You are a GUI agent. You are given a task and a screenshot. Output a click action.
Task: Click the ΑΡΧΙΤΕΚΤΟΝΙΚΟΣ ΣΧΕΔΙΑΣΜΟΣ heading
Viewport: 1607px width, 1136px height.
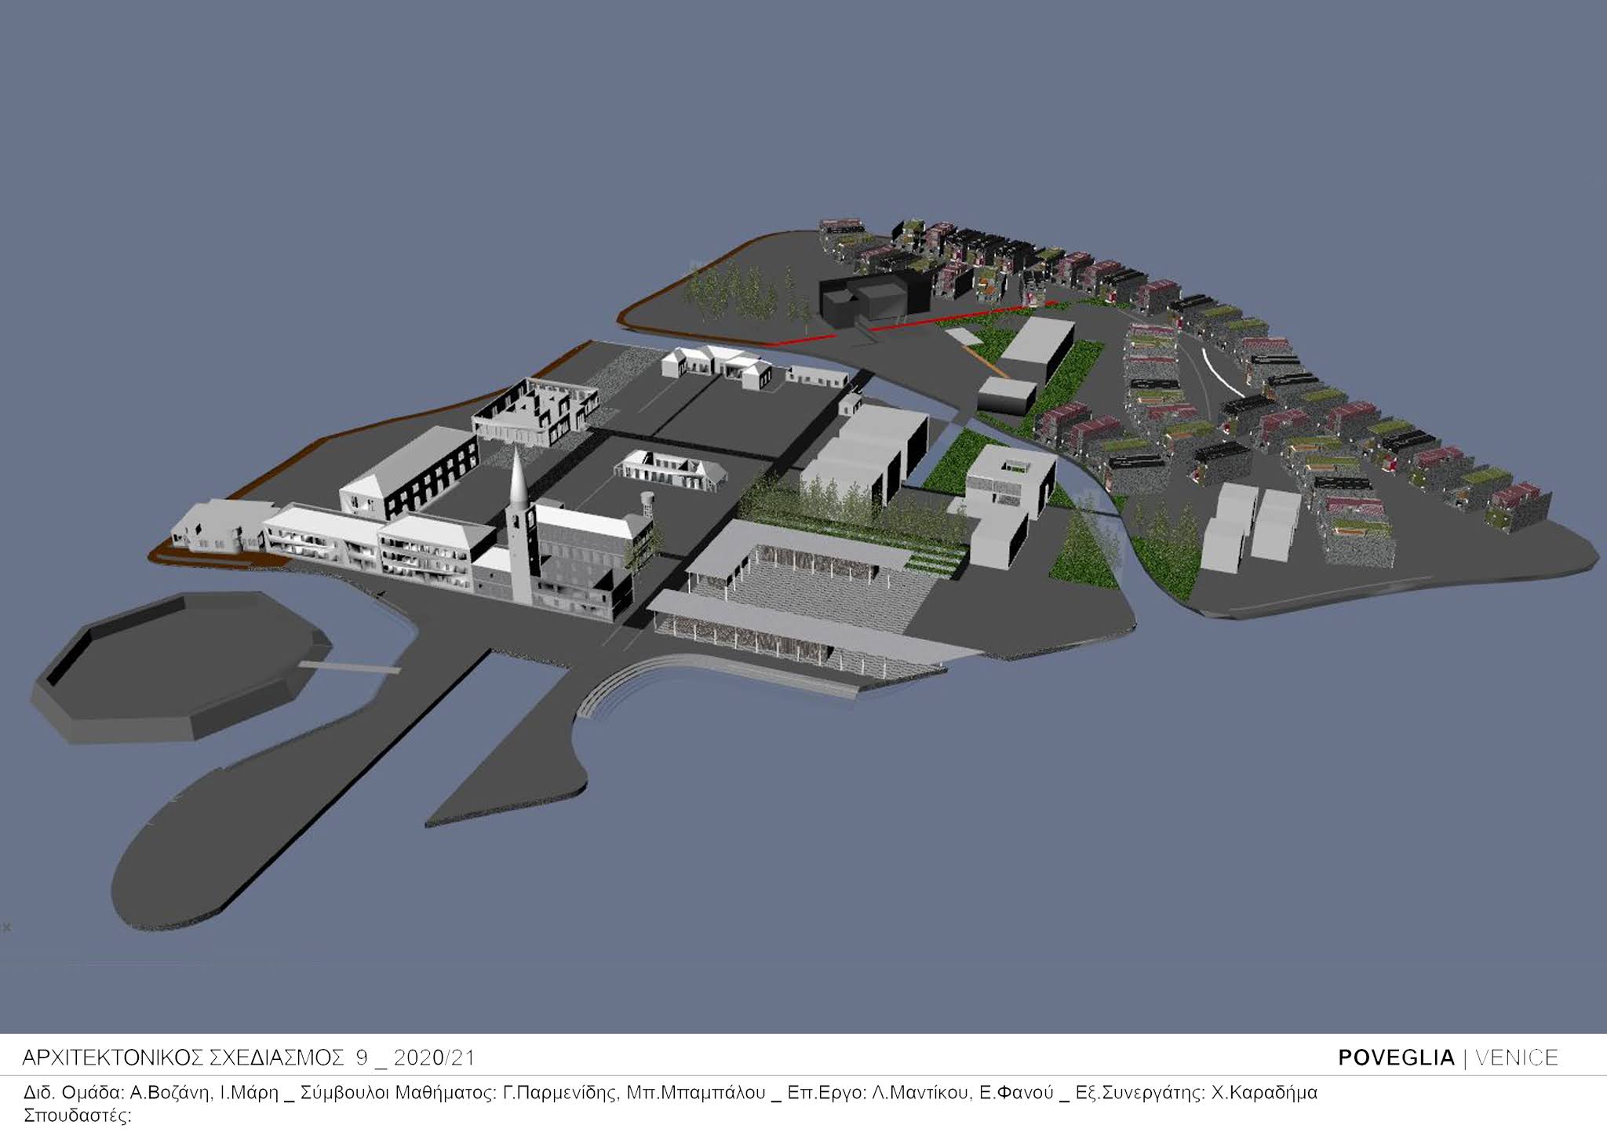click(182, 1058)
